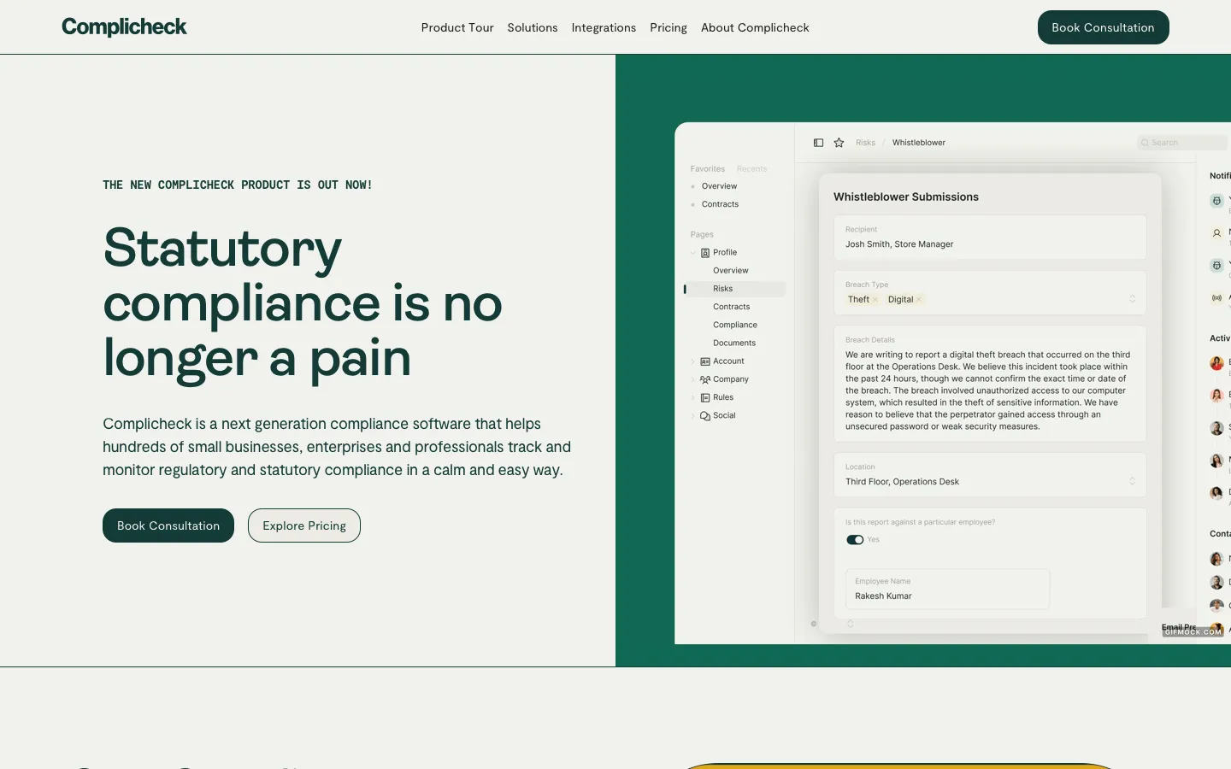The height and width of the screenshot is (769, 1231).
Task: Click the Location field value Third Floor
Action: pyautogui.click(x=902, y=482)
